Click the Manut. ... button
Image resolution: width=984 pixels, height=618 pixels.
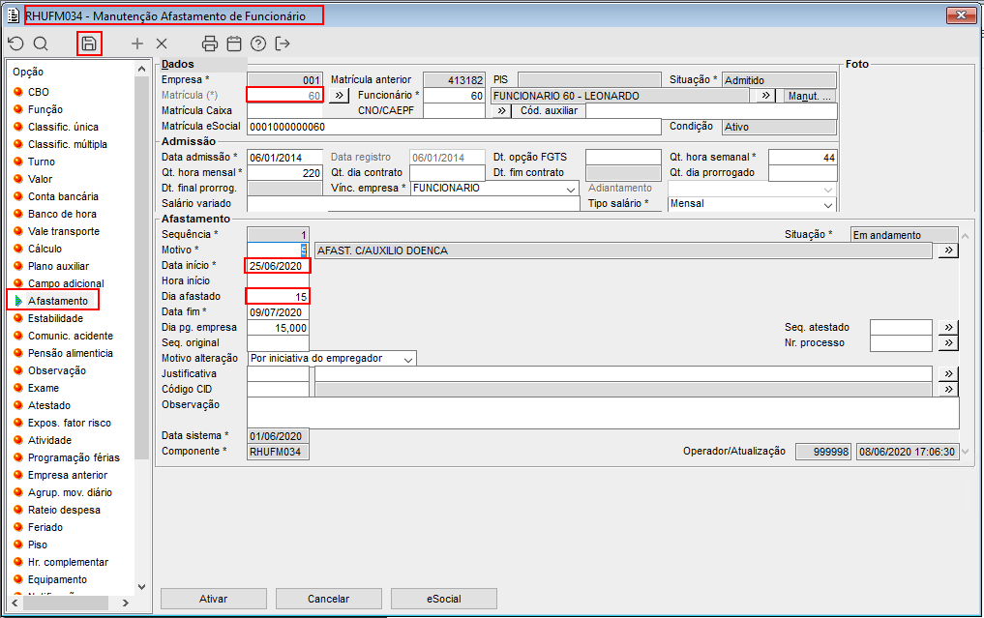click(x=810, y=96)
